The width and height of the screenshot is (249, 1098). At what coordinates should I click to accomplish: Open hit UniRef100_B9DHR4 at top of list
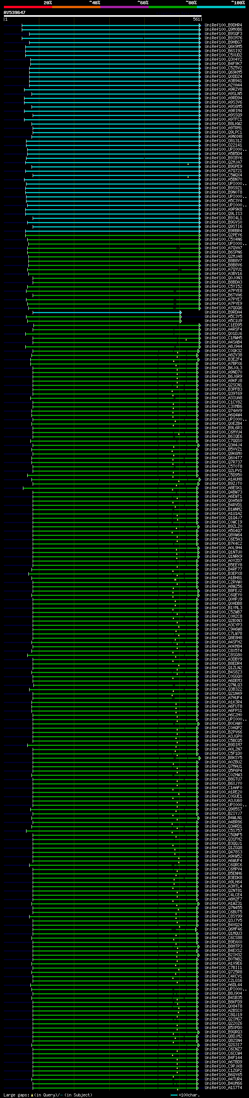pyautogui.click(x=223, y=25)
